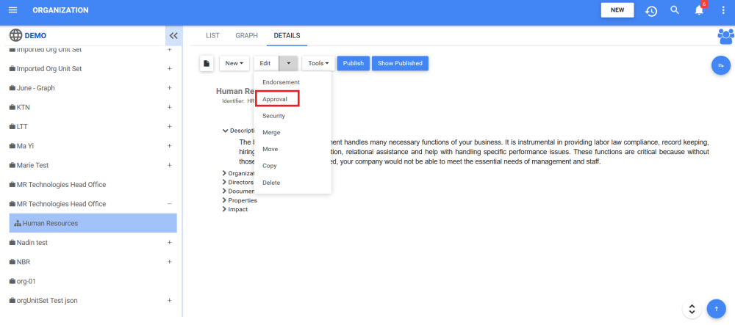The image size is (735, 325).
Task: Click the briefcase icon beside KTN
Action: click(12, 108)
